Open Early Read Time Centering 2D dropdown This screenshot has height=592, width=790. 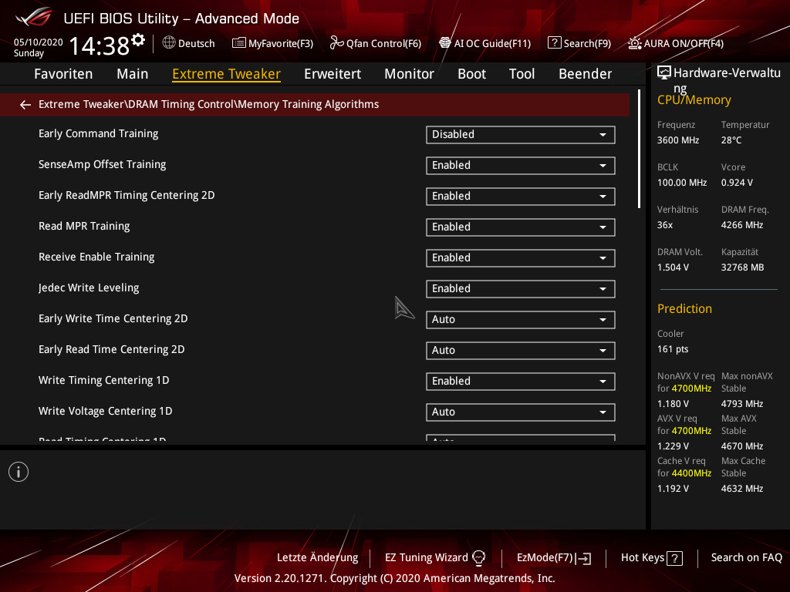point(521,351)
